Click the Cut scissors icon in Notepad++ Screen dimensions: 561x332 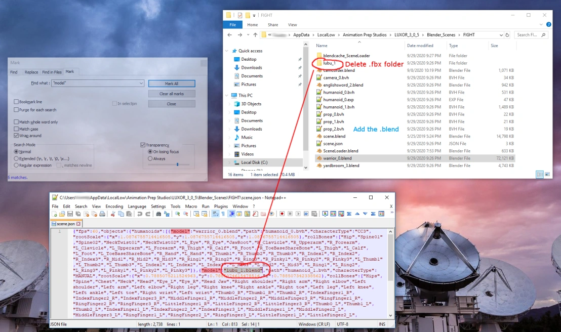(113, 214)
